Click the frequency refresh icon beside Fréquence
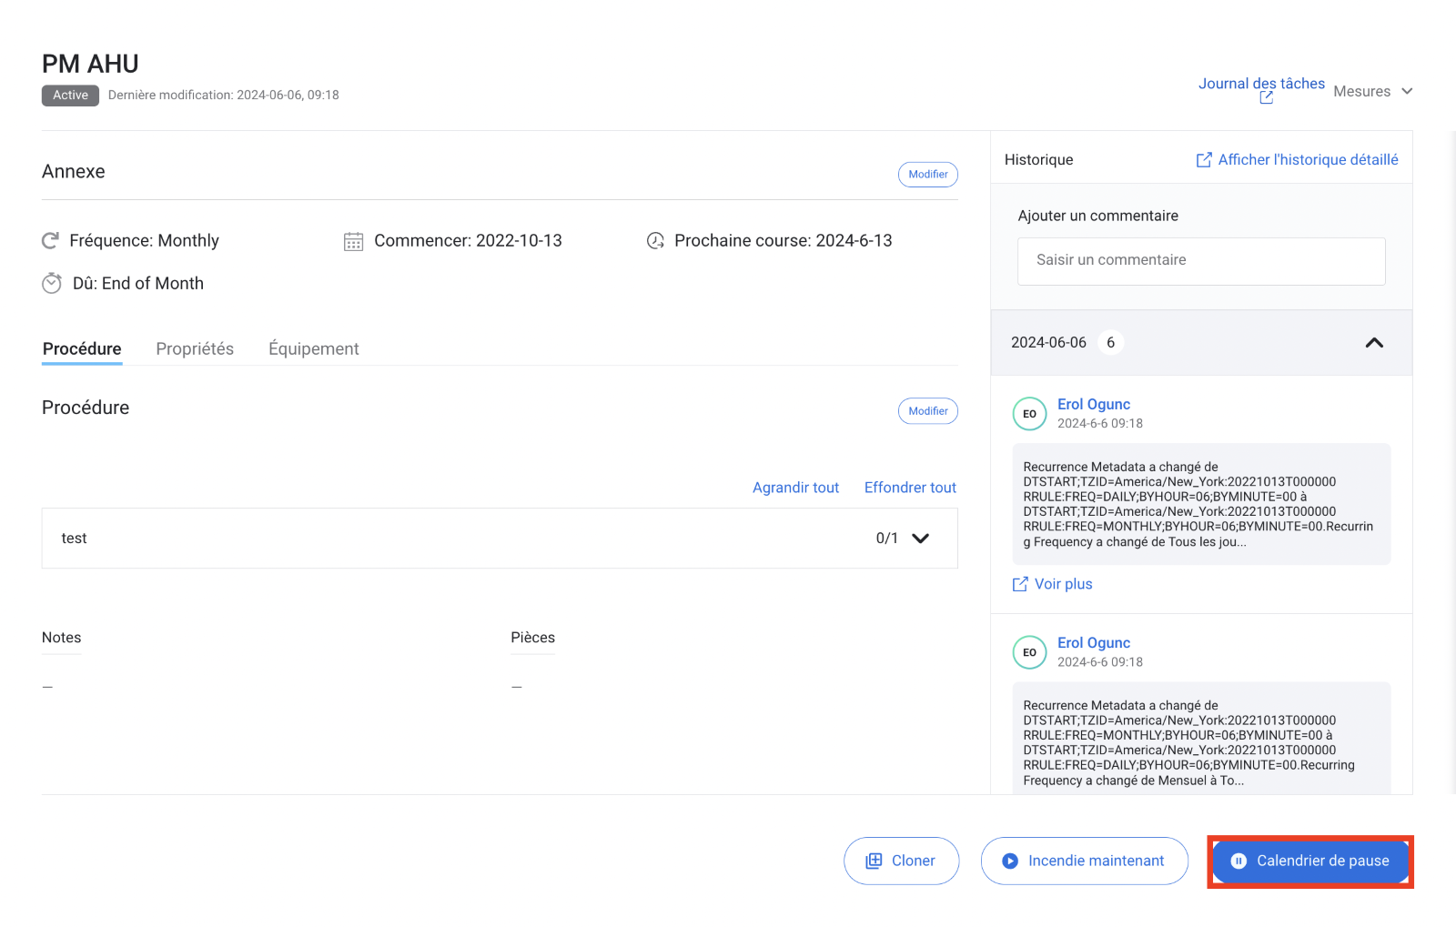1456x927 pixels. pyautogui.click(x=51, y=241)
